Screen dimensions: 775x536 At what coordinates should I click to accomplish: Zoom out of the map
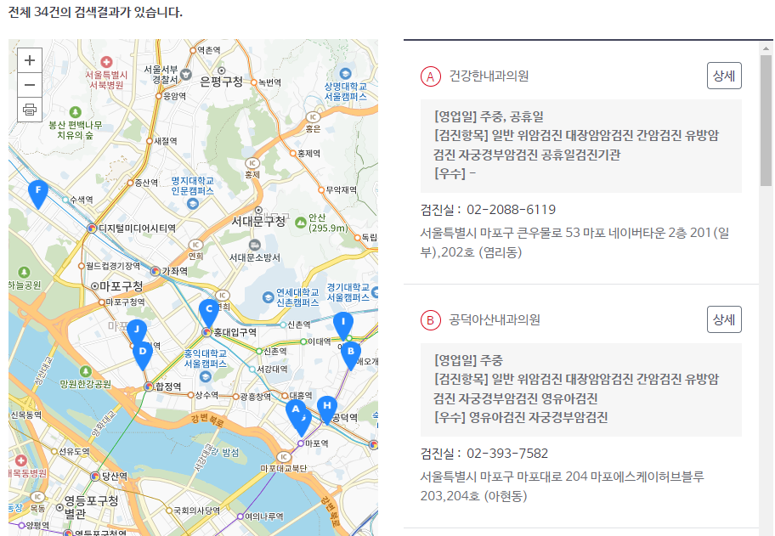pyautogui.click(x=30, y=85)
